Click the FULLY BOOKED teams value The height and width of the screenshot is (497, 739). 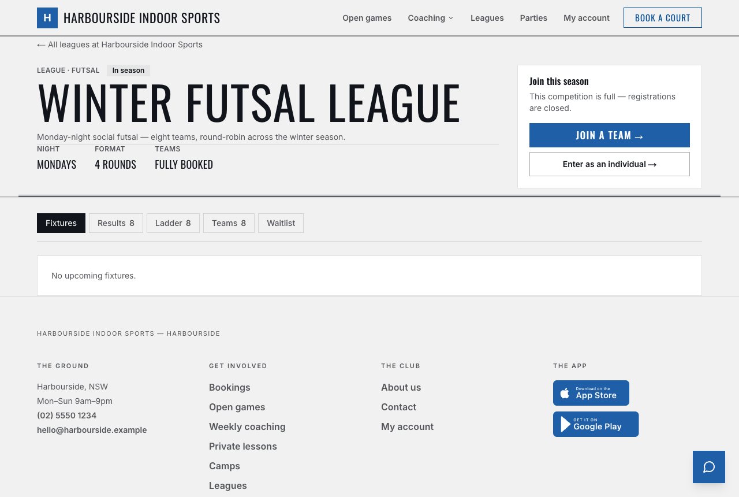tap(184, 165)
